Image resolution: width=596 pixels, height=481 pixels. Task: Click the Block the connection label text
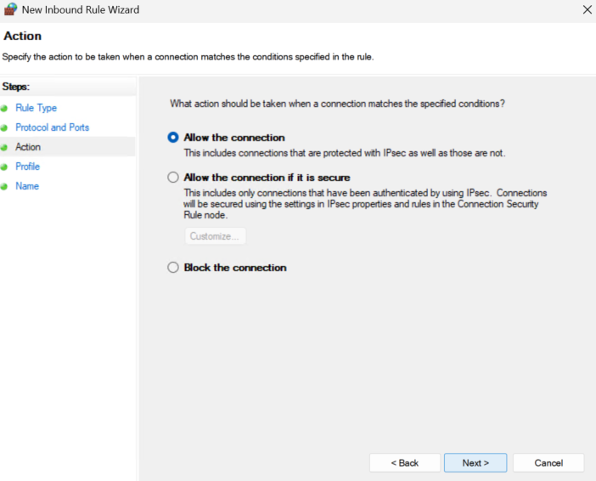pos(235,268)
